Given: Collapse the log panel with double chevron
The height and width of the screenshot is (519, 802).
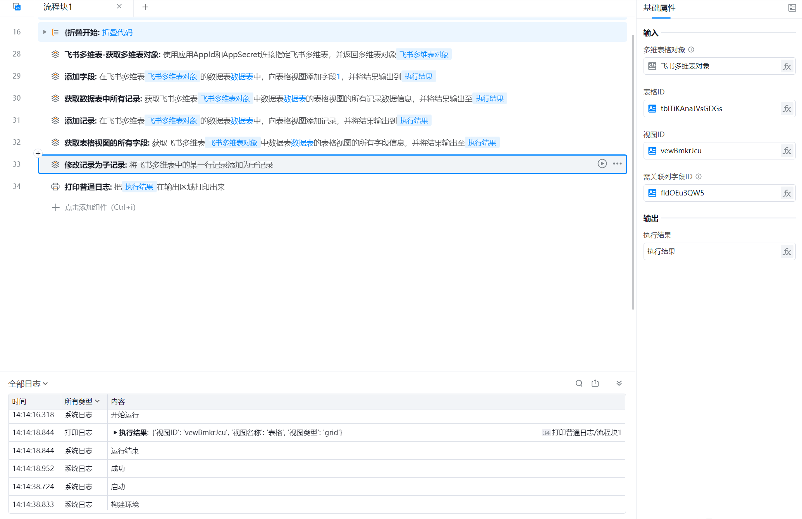Looking at the screenshot, I should [619, 383].
